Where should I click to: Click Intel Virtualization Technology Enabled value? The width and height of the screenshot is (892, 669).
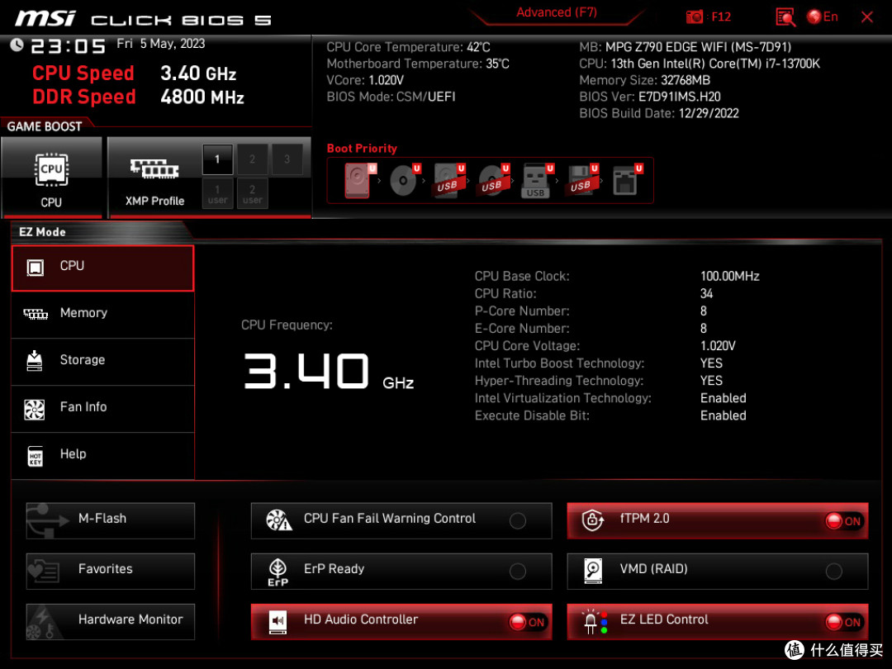[x=723, y=398]
